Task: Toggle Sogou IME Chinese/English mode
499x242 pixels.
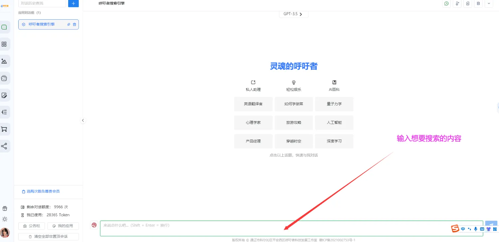Action: pos(463,229)
